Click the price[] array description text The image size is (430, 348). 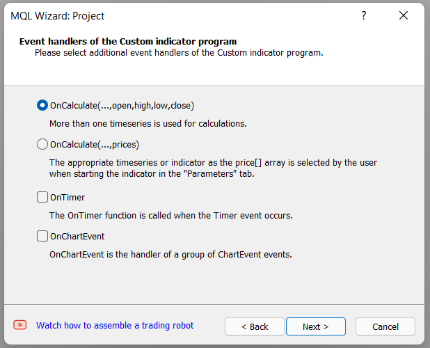point(214,168)
